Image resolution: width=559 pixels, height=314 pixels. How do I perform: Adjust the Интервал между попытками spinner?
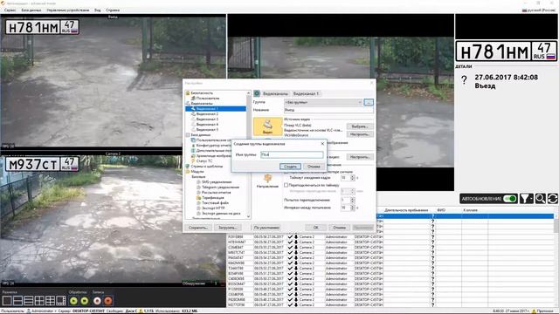click(353, 208)
